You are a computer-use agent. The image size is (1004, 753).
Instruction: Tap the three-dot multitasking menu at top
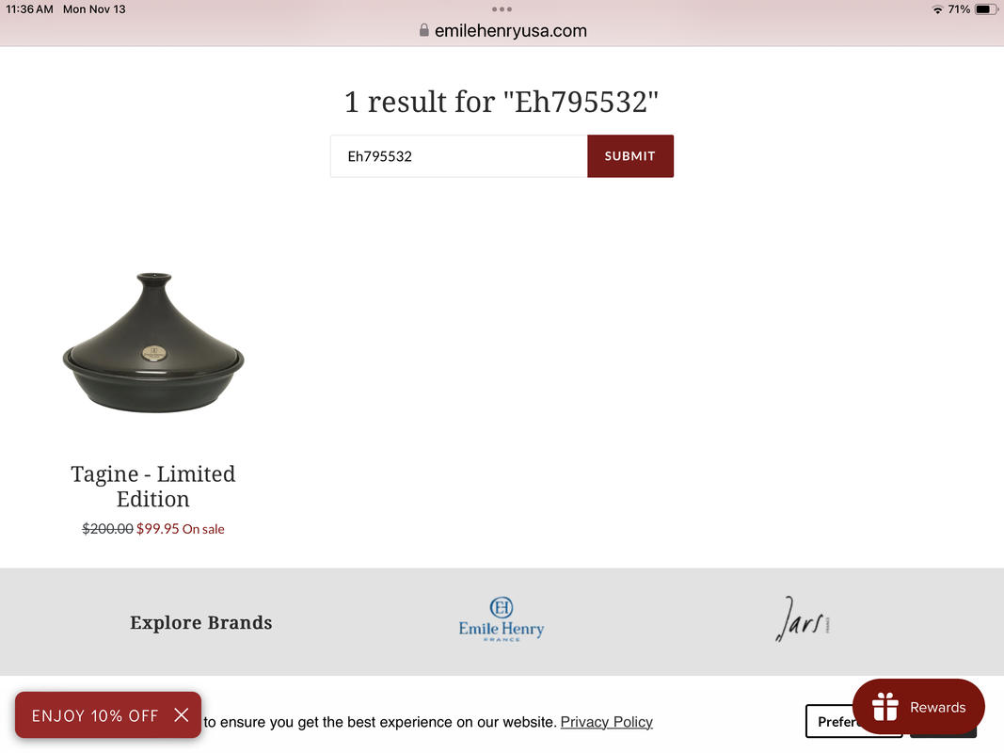pyautogui.click(x=502, y=9)
